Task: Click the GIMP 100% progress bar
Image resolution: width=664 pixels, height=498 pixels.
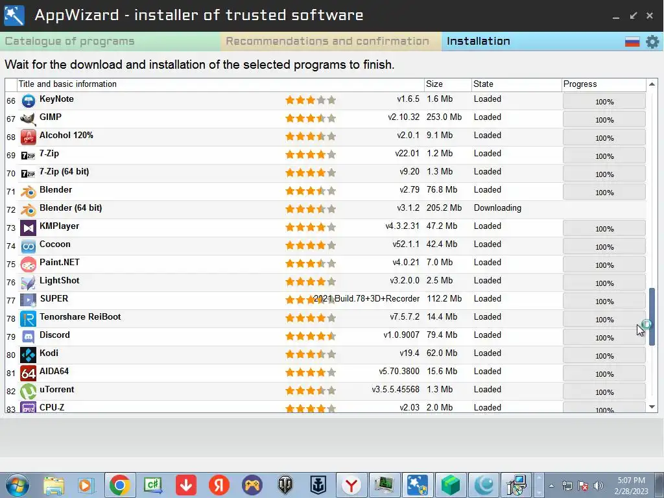Action: pos(604,120)
